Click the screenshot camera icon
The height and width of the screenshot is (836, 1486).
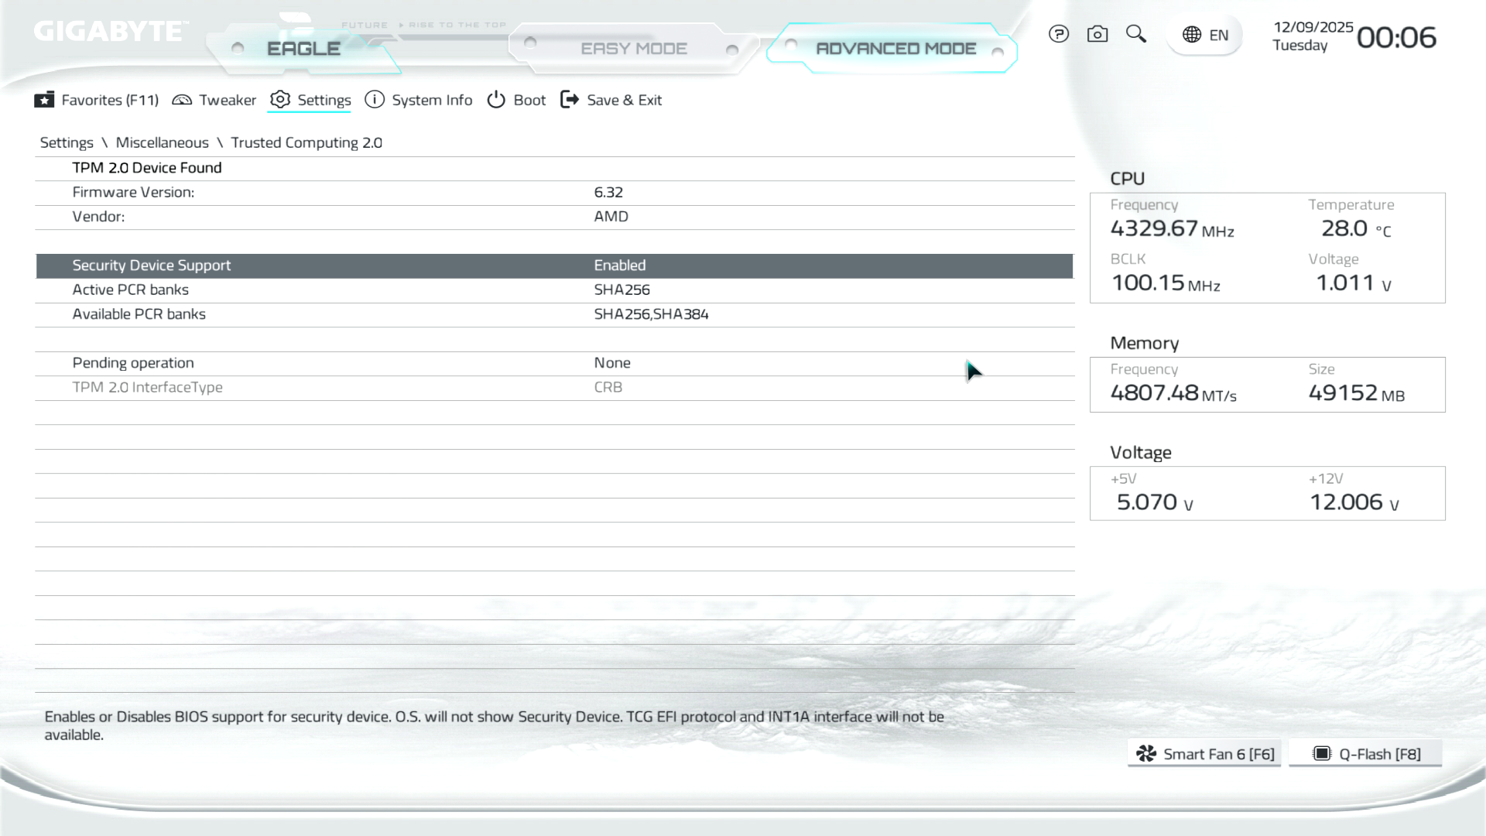point(1097,34)
